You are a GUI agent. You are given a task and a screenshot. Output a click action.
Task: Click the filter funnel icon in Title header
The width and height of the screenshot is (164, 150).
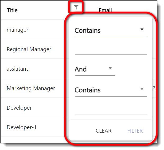pos(76,8)
